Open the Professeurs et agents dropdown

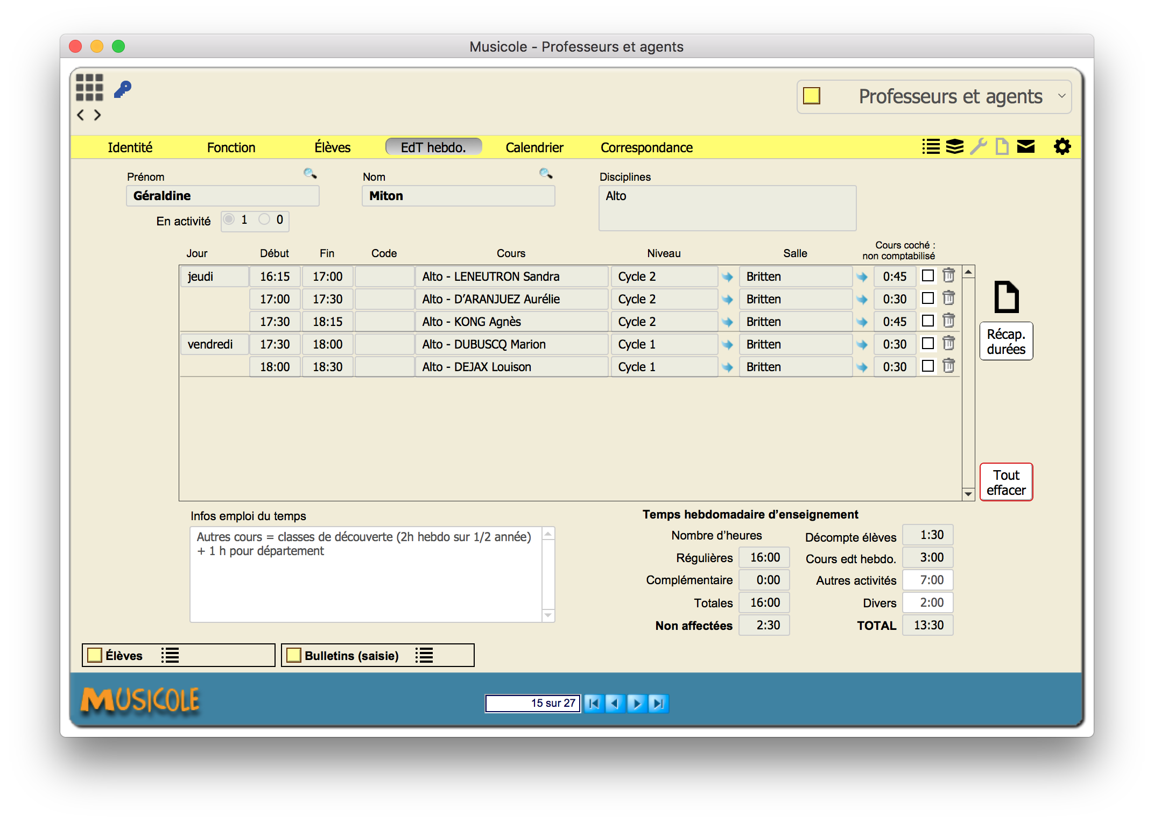[934, 97]
